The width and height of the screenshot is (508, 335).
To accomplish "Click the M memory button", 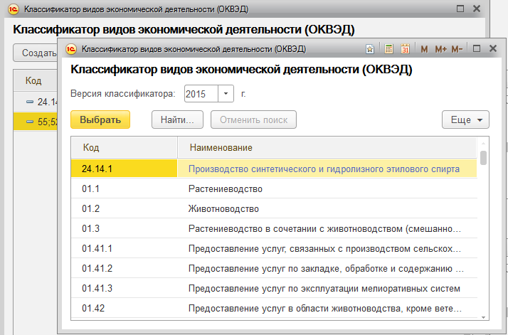I will [x=425, y=49].
